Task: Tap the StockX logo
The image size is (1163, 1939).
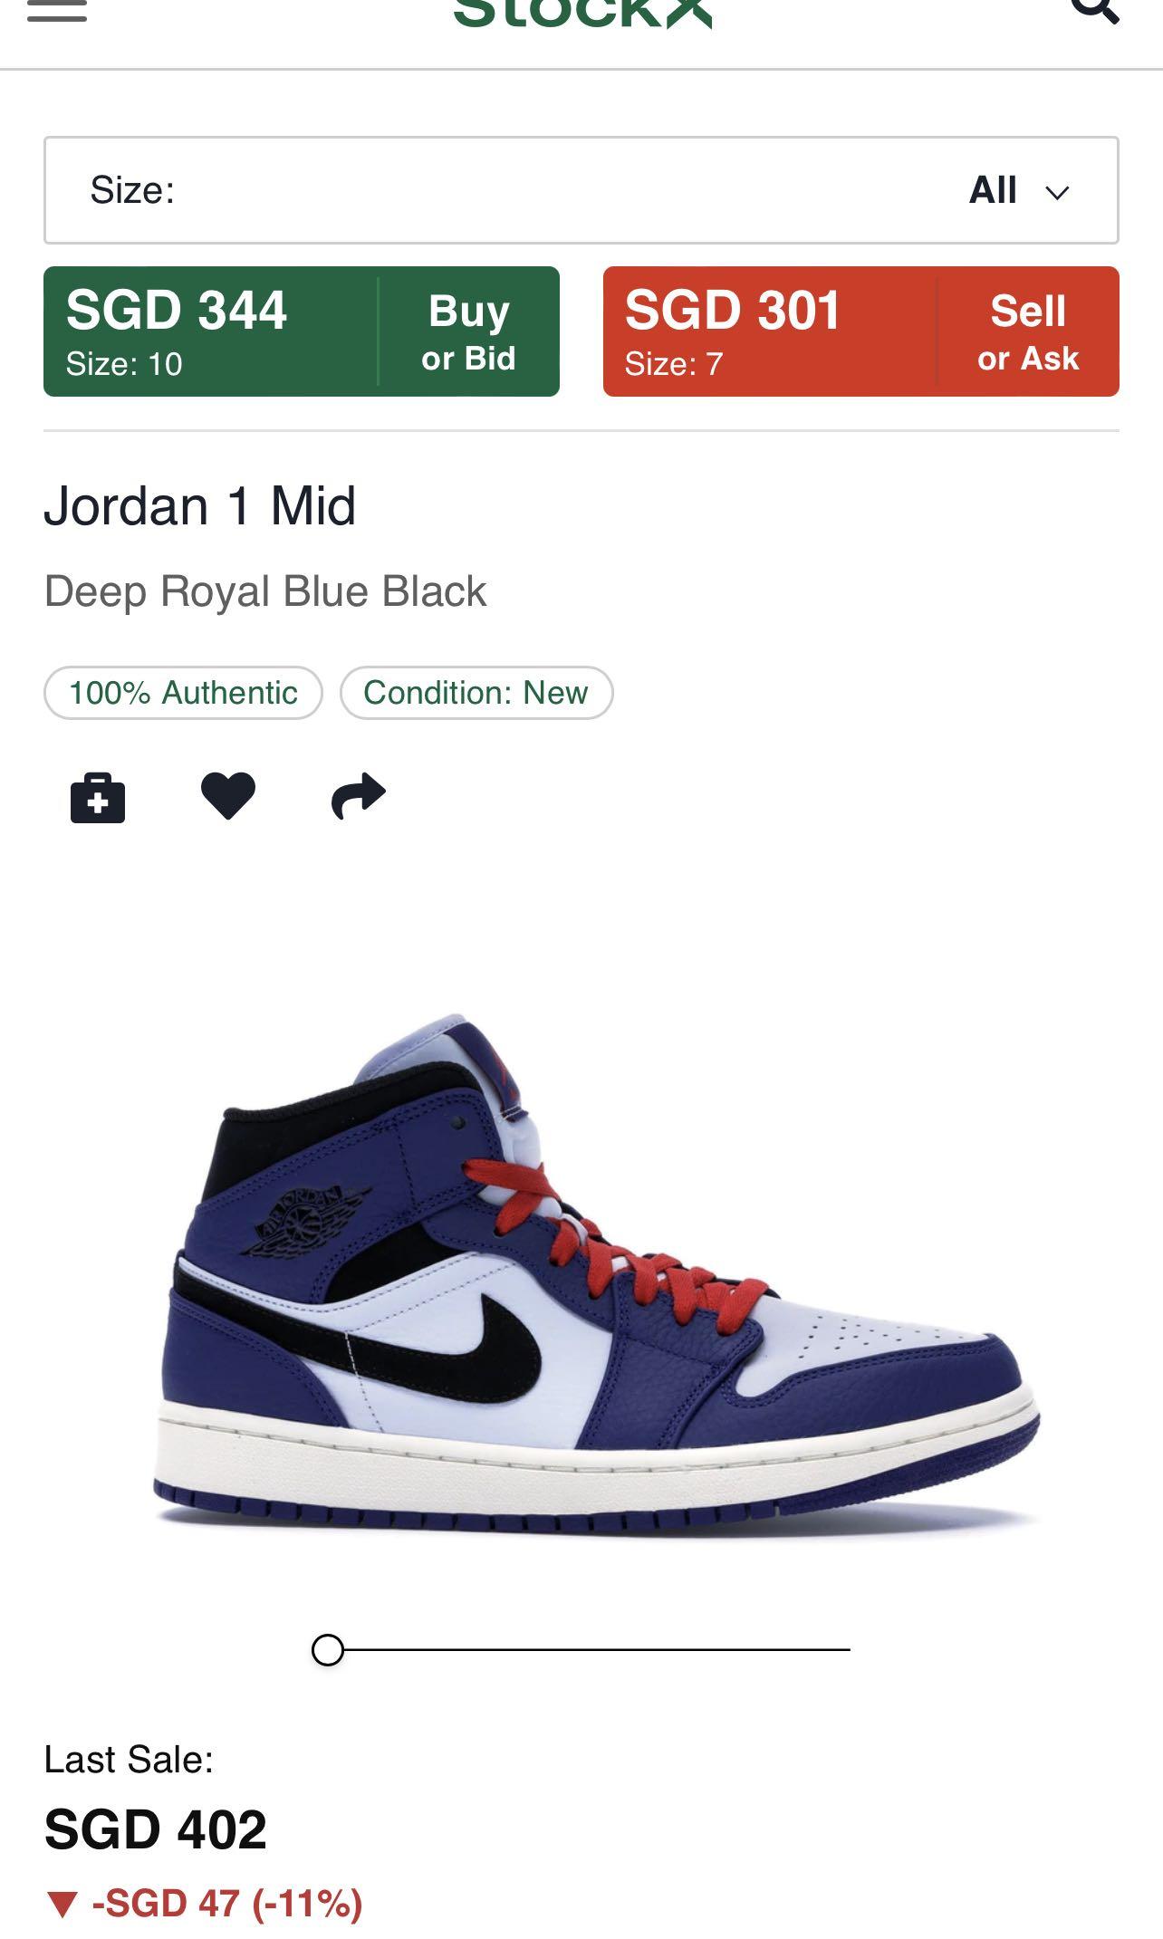Action: [582, 13]
